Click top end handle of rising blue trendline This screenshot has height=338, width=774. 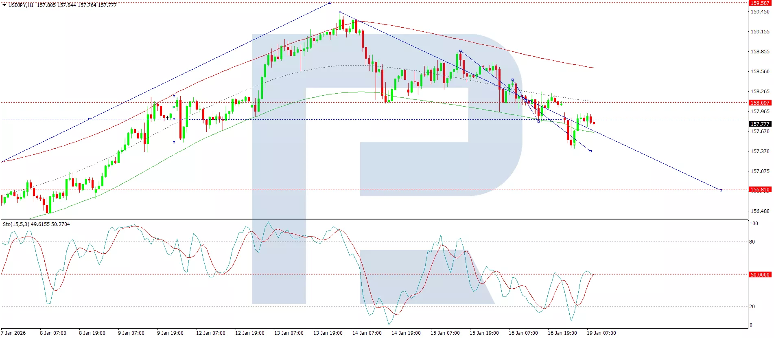tap(330, 3)
